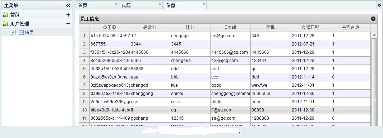The image size is (383, 138).
Task: Select row number 2 header cell
Action: click(84, 44)
